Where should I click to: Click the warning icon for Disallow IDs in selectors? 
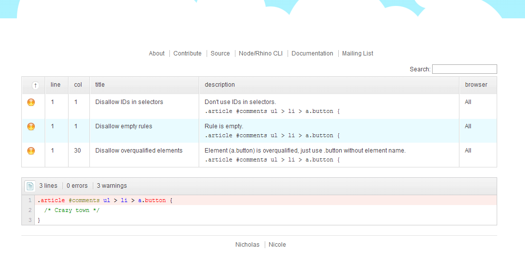pos(31,102)
